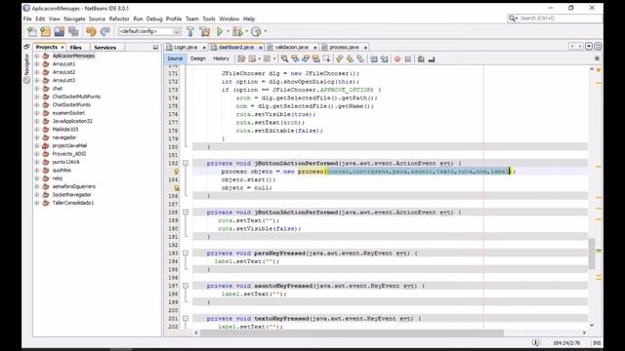
Task: Switch to the proceso.java tab
Action: 344,47
